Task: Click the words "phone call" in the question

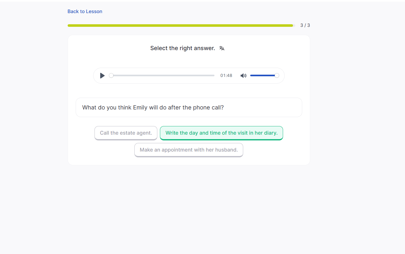Action: pyautogui.click(x=208, y=108)
